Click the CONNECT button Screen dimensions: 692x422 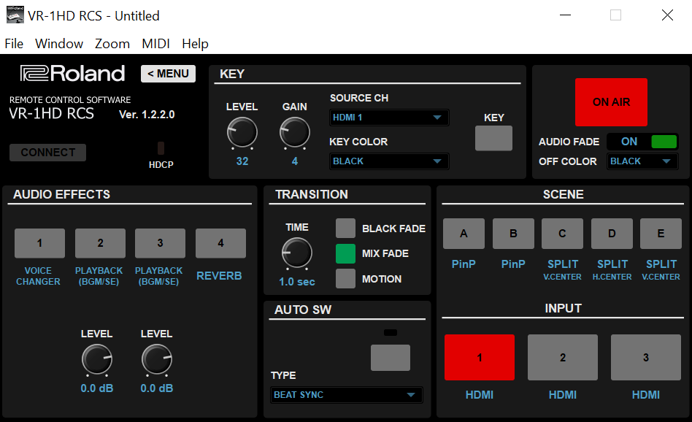coord(47,153)
